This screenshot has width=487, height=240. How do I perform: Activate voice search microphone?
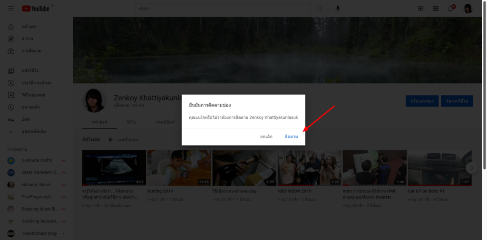[338, 9]
